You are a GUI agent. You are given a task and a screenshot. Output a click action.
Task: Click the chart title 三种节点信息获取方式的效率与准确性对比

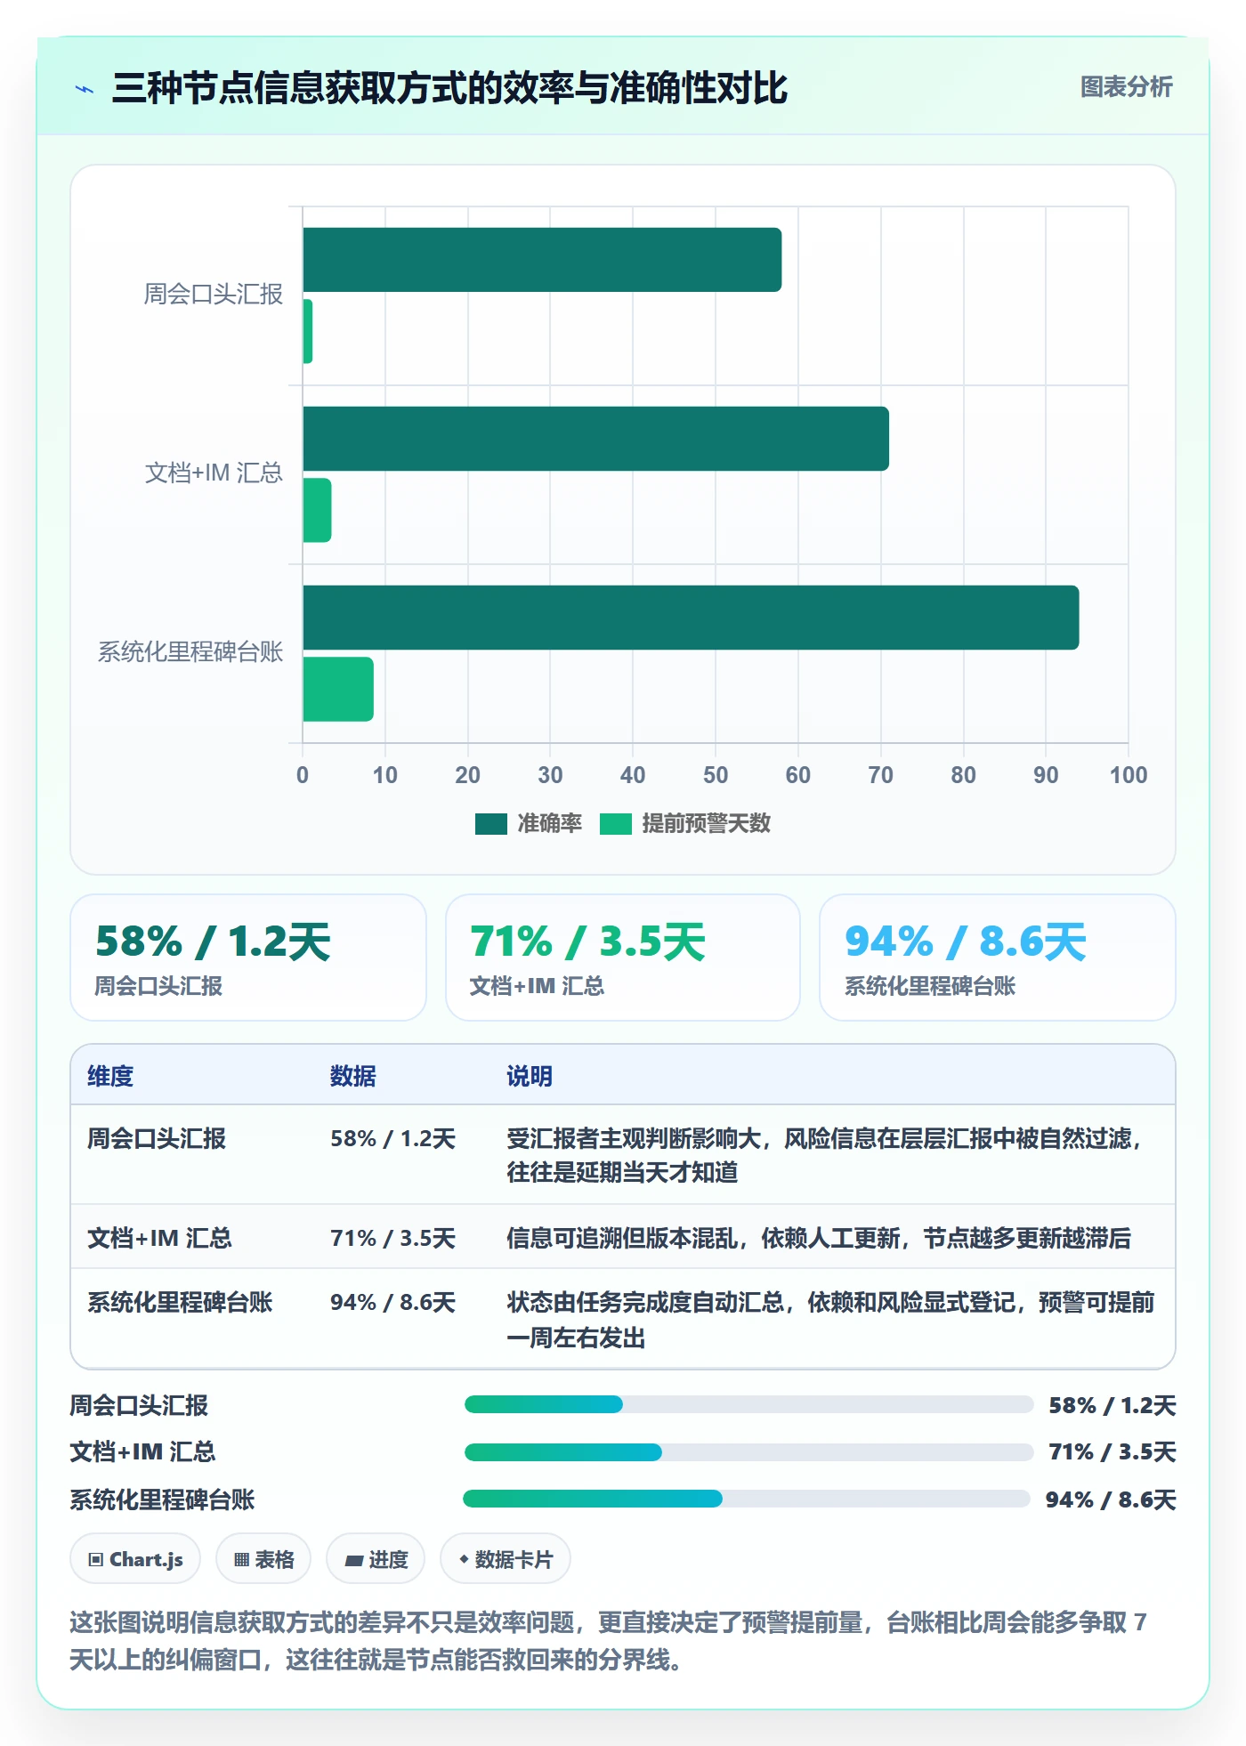(449, 88)
